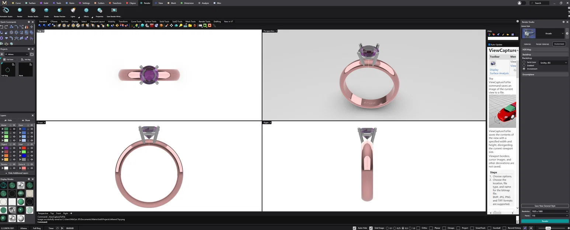Click the white swatch in Render layer

(x=6, y=168)
